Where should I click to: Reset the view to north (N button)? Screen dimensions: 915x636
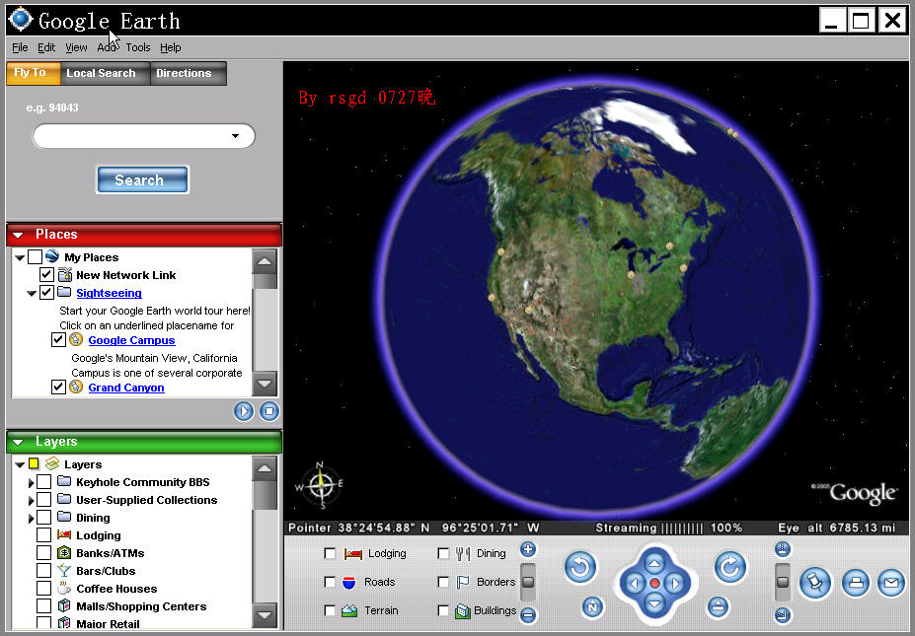pos(592,606)
